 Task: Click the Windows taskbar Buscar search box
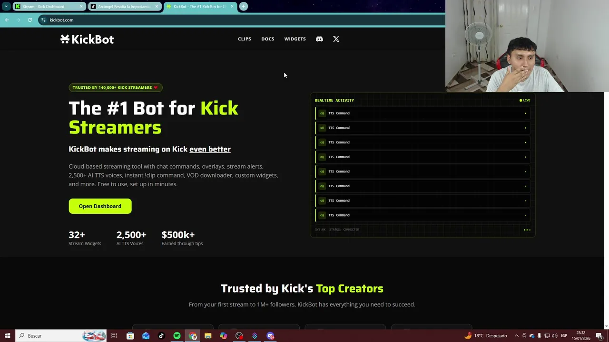point(61,336)
